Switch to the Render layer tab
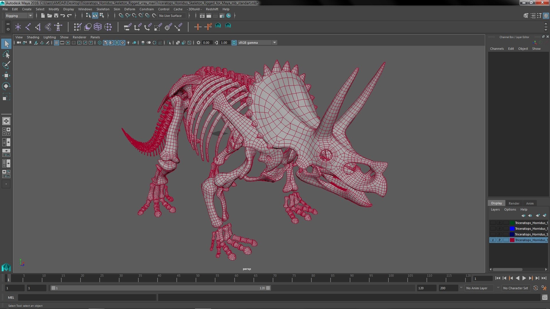550x309 pixels. click(x=514, y=203)
